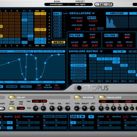Open the PRESET airy nights selector
Image resolution: width=137 pixels, height=137 pixels.
point(80,4)
